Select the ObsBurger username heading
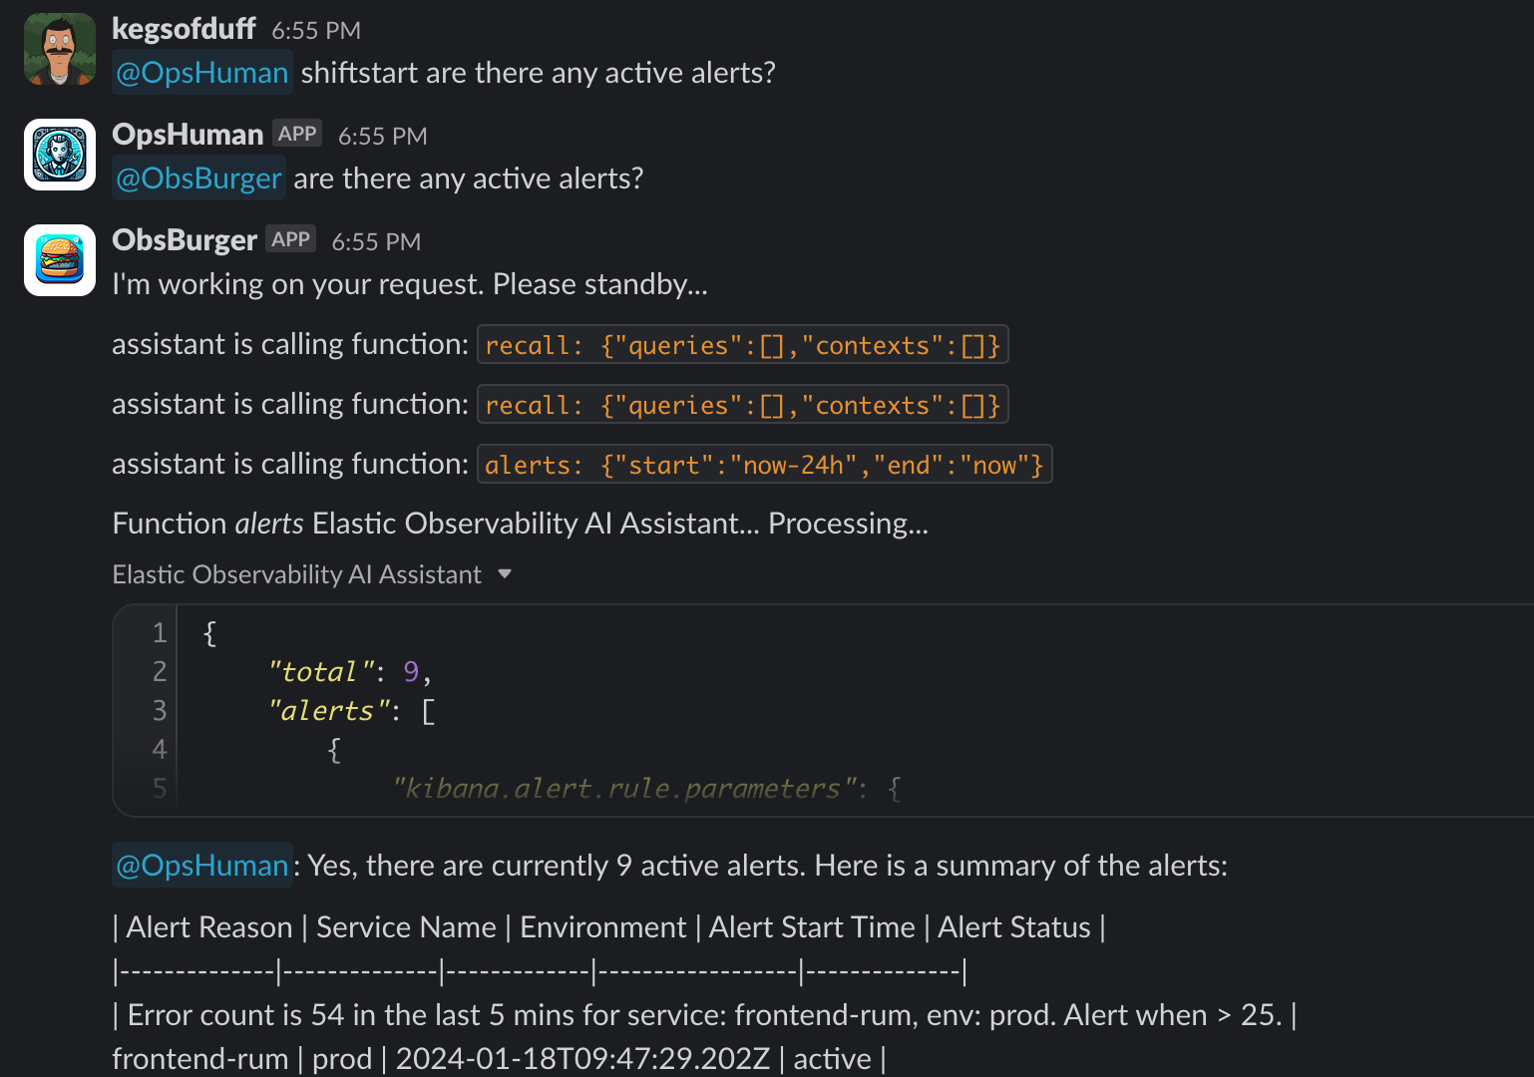Image resolution: width=1534 pixels, height=1077 pixels. click(x=185, y=239)
